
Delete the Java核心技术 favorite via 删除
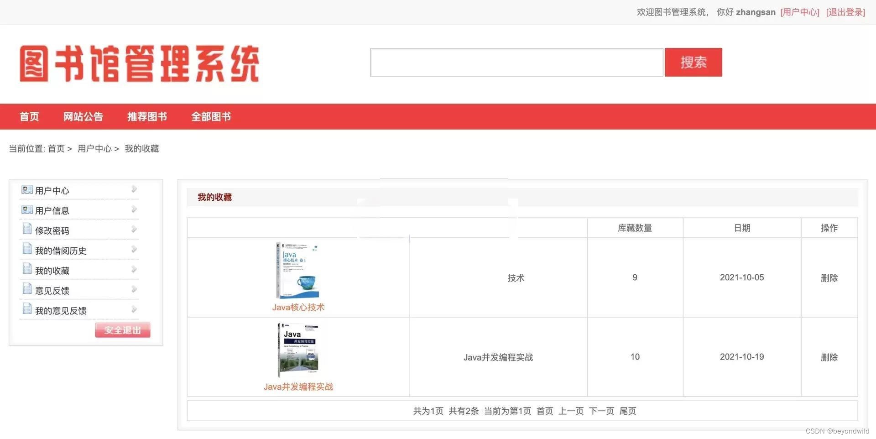(x=829, y=277)
